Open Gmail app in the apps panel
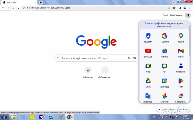The image size is (193, 120). tap(181, 53)
